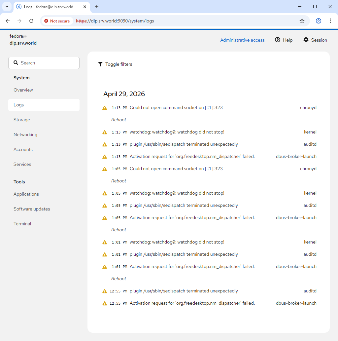Click warning icon of 1:13 PM chronyd entry

click(105, 108)
